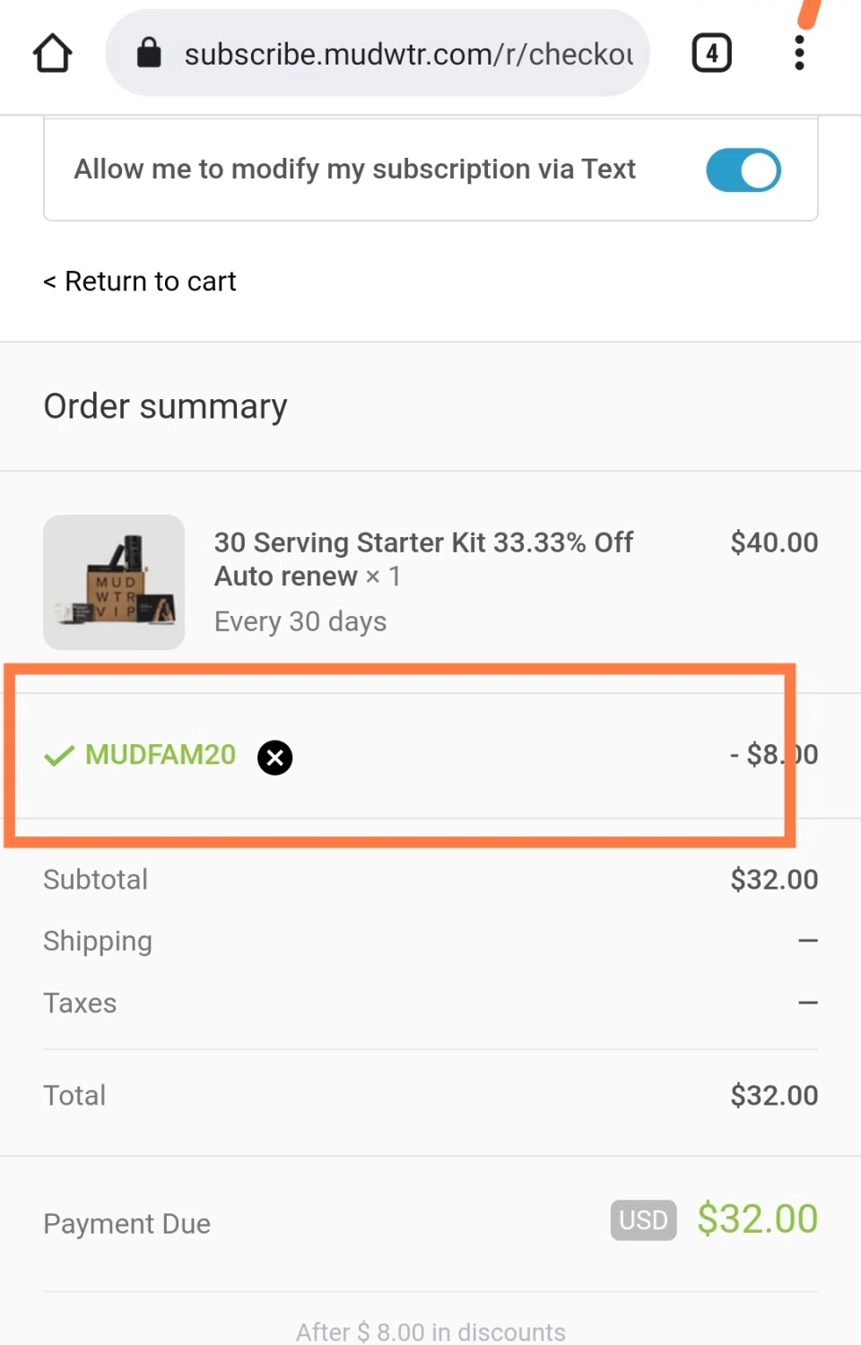Click the -$8.00 discount amount
Viewport: 861px width, 1345px height.
[x=773, y=754]
